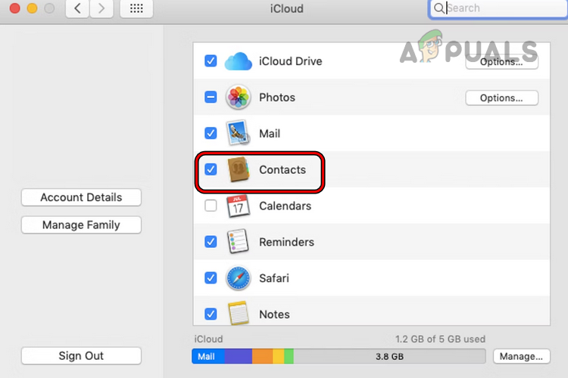Select the Mail row label

[270, 134]
